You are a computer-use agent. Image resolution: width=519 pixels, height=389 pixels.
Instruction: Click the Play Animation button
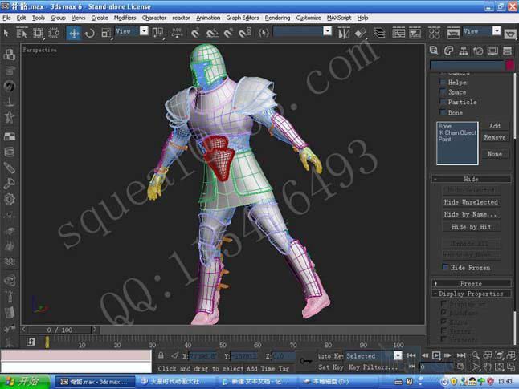(436, 355)
